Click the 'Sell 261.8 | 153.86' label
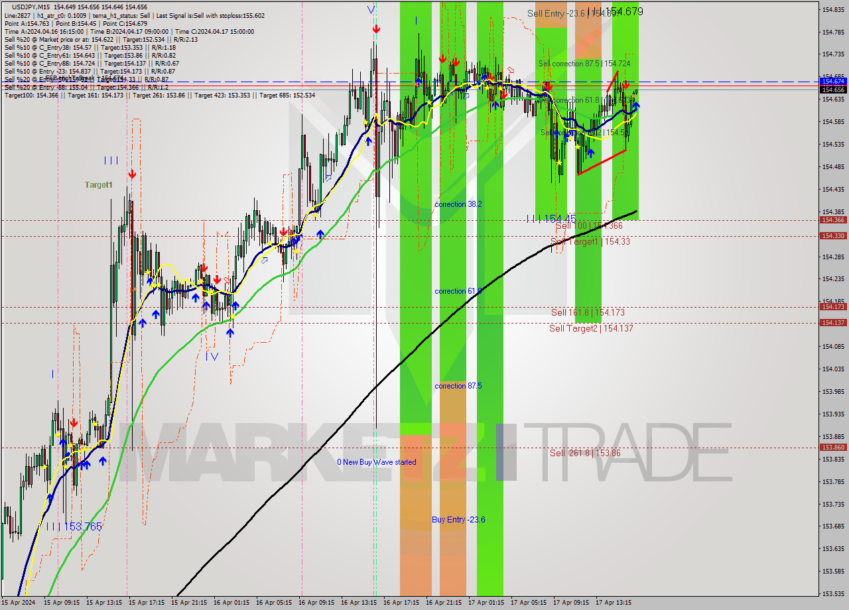This screenshot has width=849, height=610. tap(585, 453)
